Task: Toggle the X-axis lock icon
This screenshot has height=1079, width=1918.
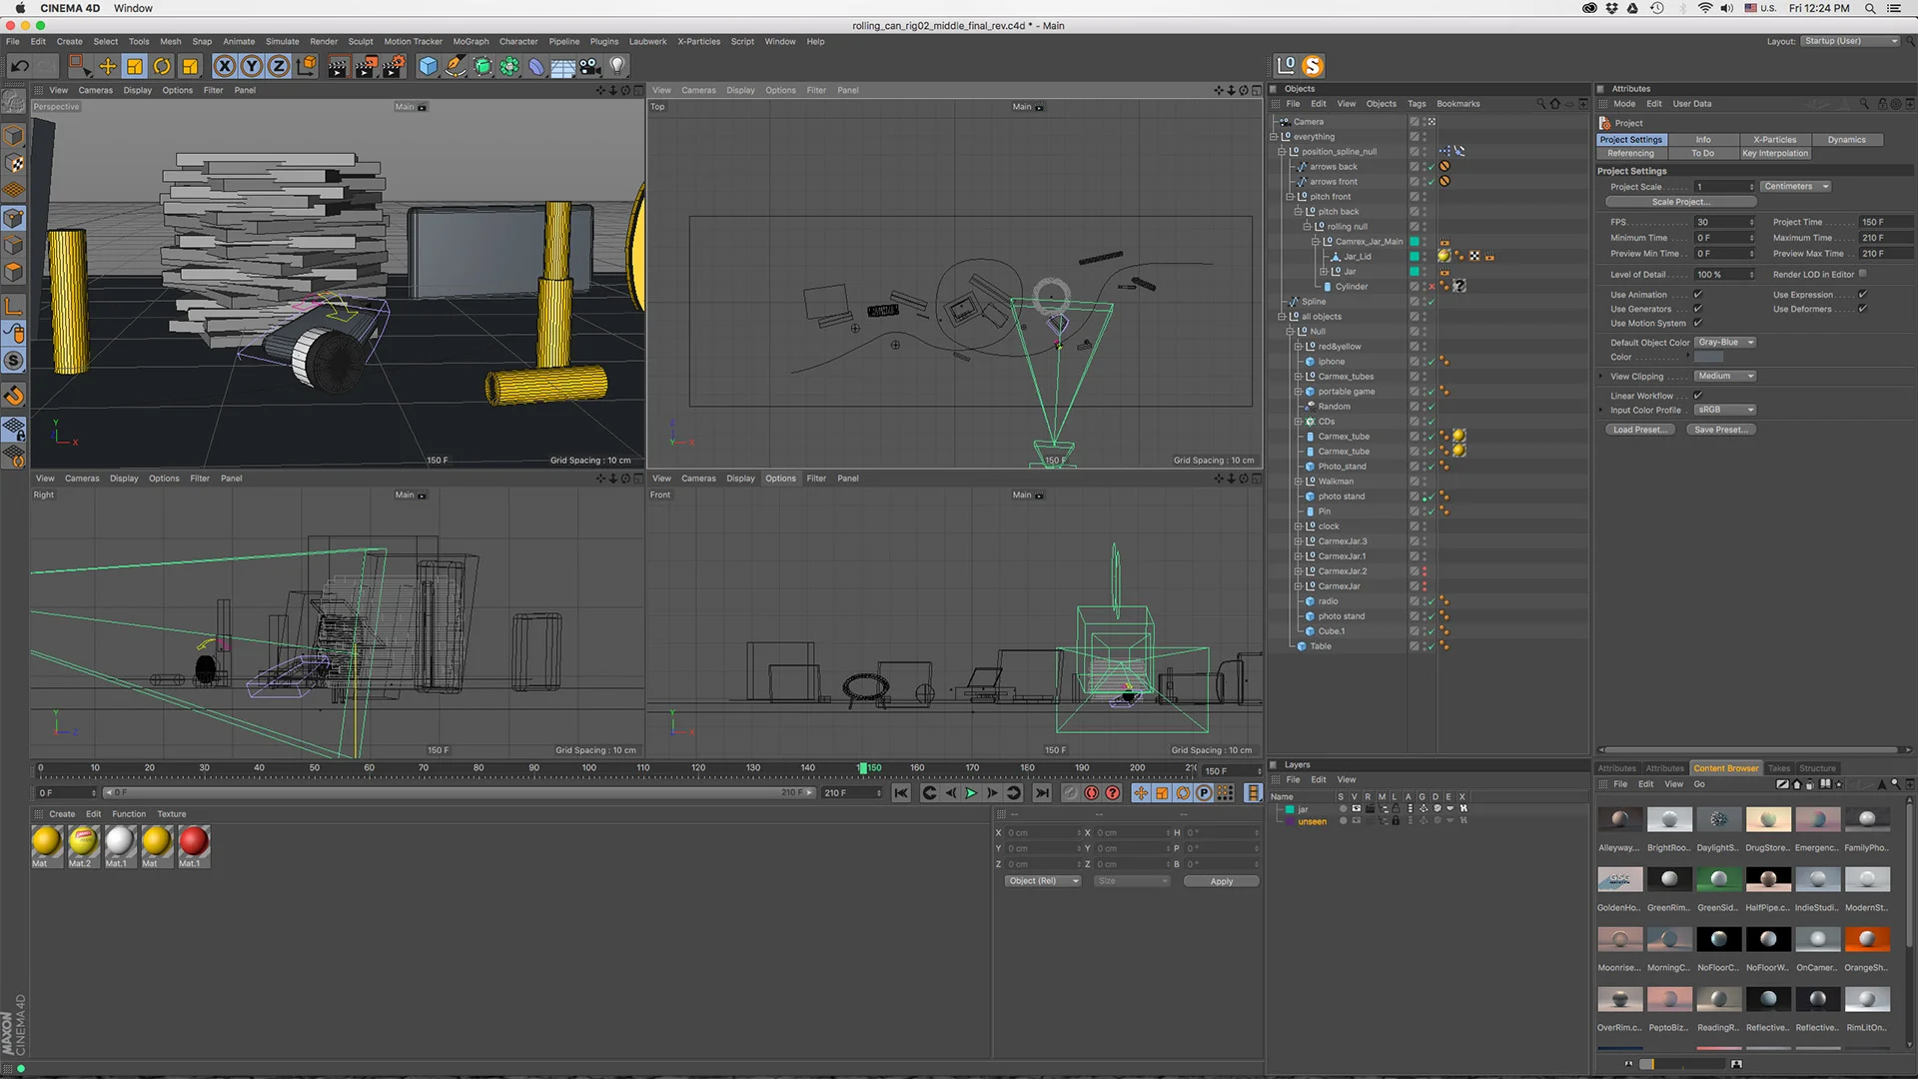Action: click(225, 66)
